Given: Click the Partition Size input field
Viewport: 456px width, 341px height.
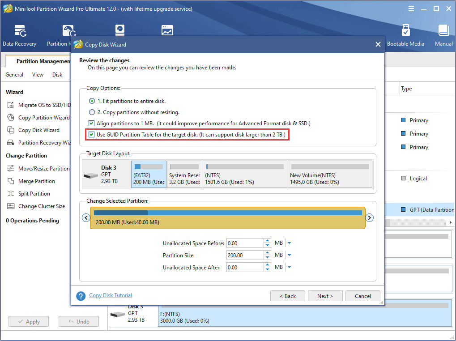Looking at the screenshot, I should coord(245,255).
